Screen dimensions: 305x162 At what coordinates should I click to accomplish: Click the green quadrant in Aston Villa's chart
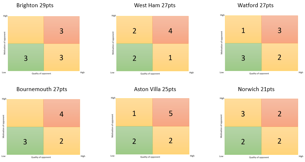point(134,140)
